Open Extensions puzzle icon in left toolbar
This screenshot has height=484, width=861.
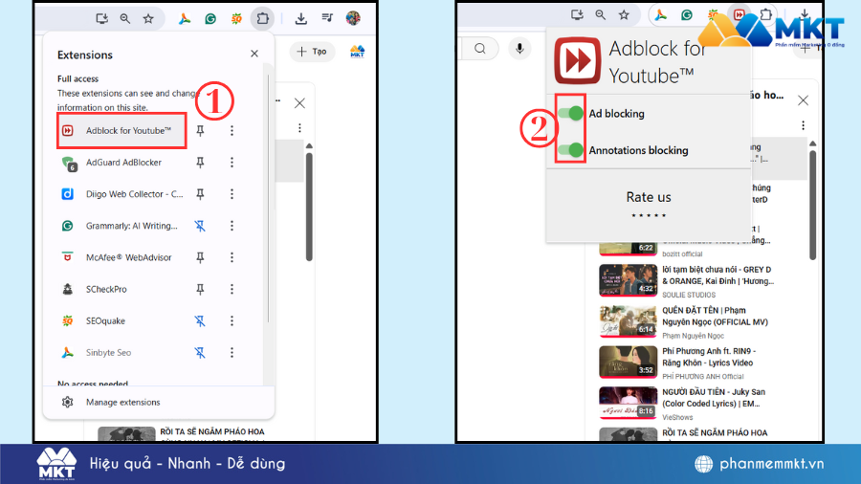tap(262, 18)
